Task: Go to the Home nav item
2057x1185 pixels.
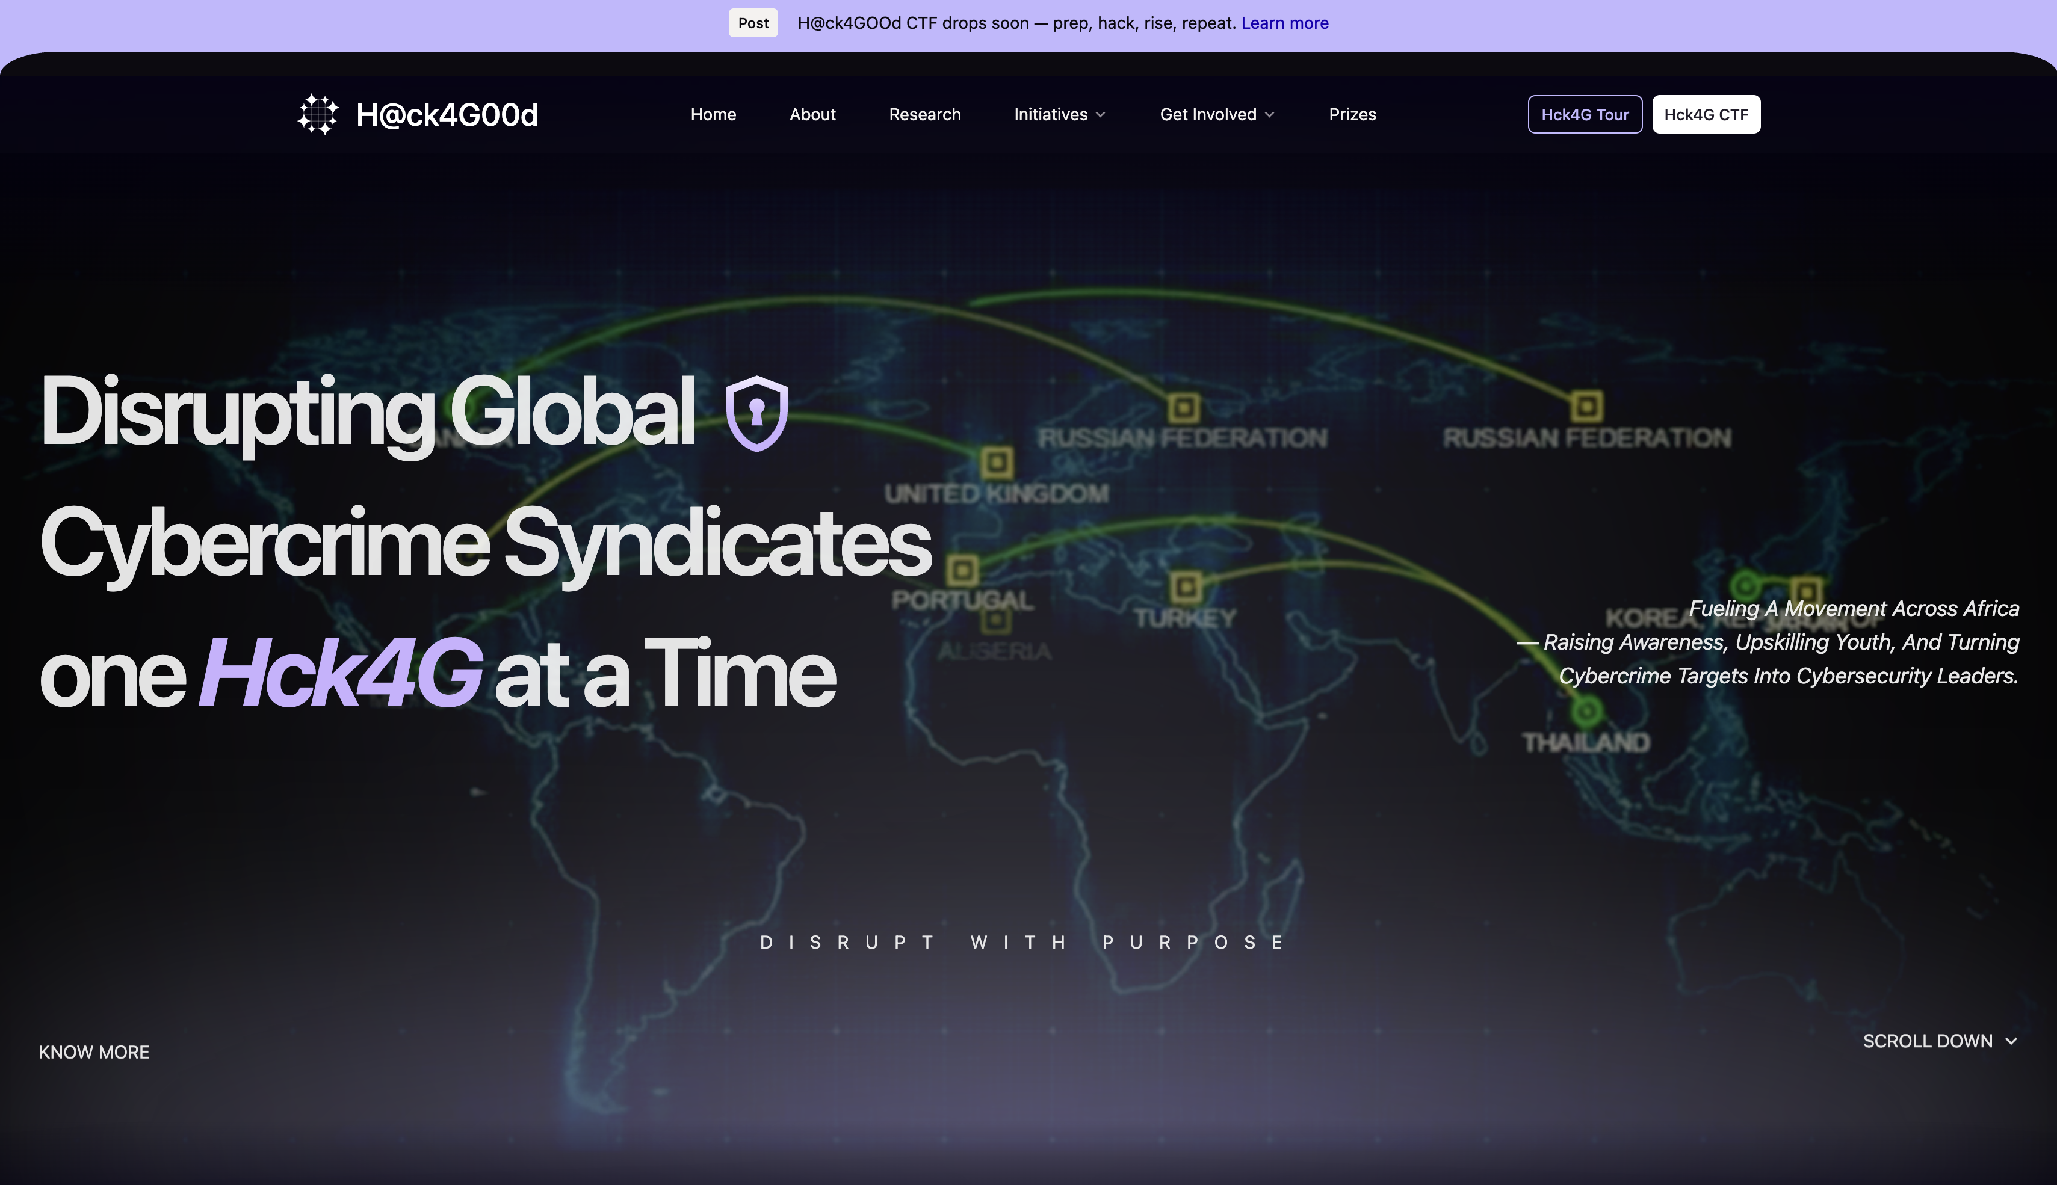Action: [x=713, y=115]
